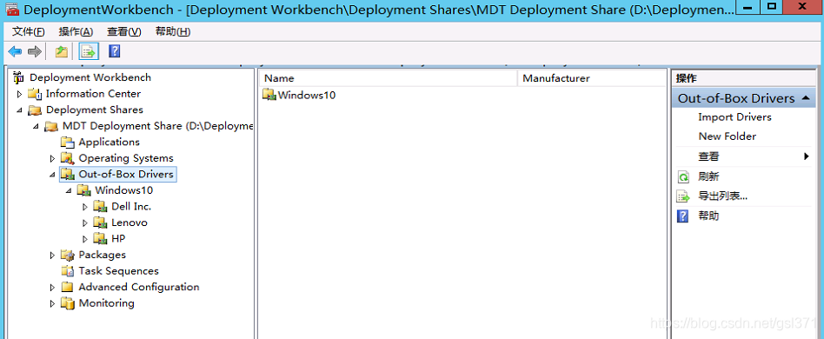Viewport: 824px width, 339px height.
Task: Expand the HP node
Action: click(x=84, y=239)
